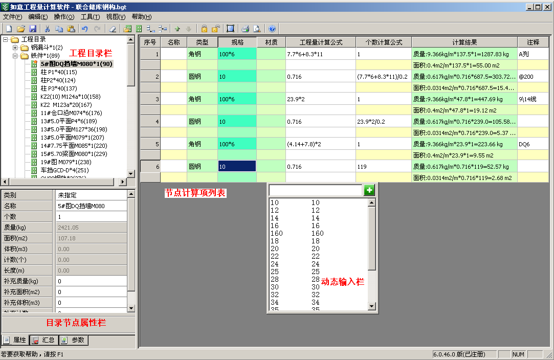Click the 规格 column header
554x360 pixels.
point(237,42)
